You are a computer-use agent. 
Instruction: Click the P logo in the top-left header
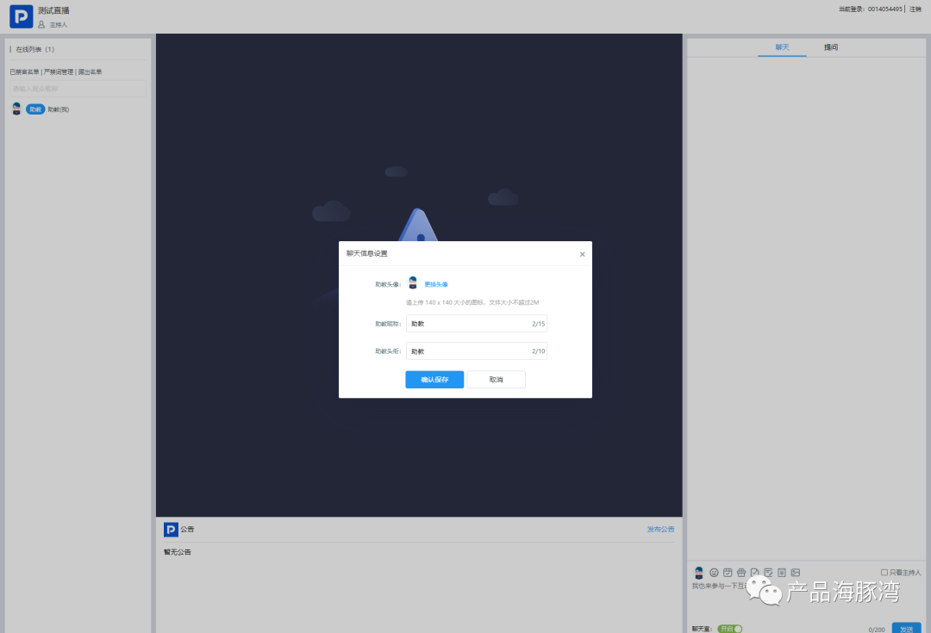[22, 16]
